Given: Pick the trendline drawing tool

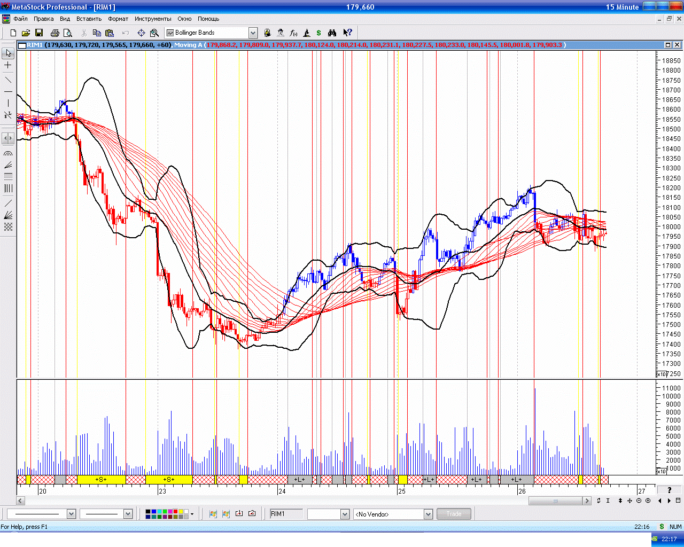Looking at the screenshot, I should (8, 80).
